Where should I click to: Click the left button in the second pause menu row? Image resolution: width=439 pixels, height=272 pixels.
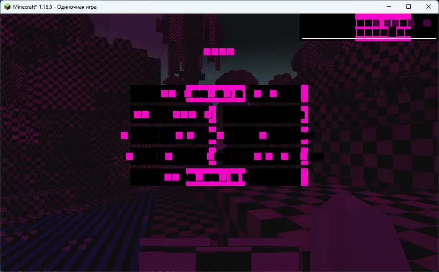click(x=173, y=115)
